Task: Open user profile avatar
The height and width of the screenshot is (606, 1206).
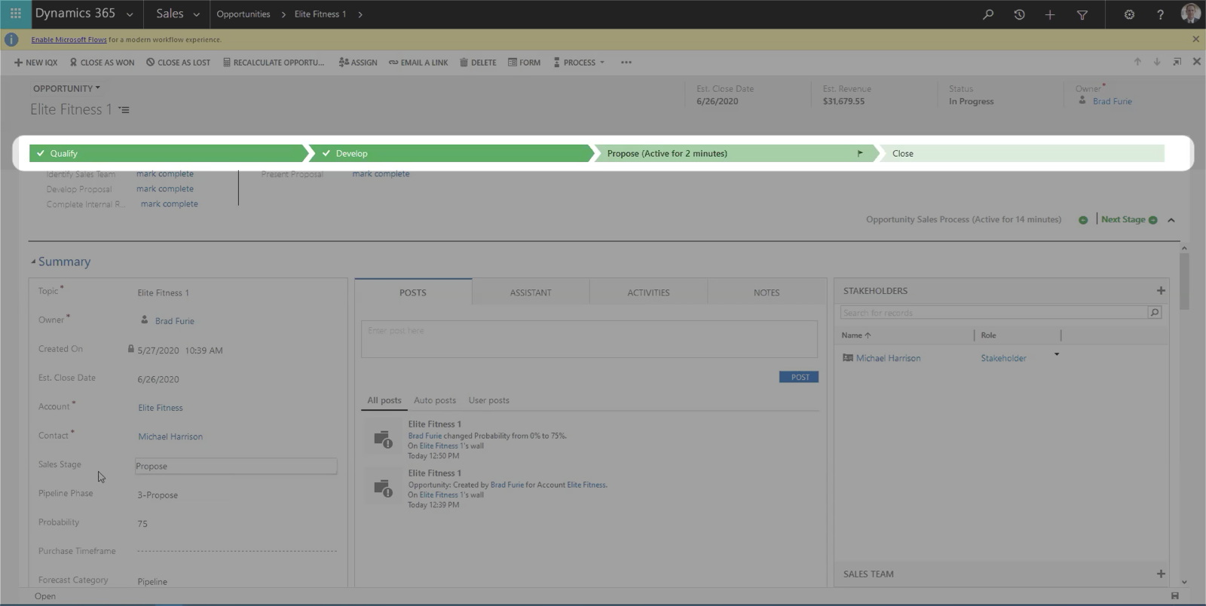Action: 1190,14
